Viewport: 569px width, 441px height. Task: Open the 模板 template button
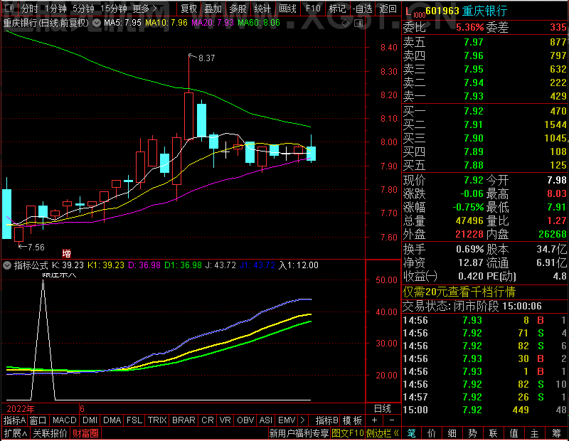click(x=352, y=420)
